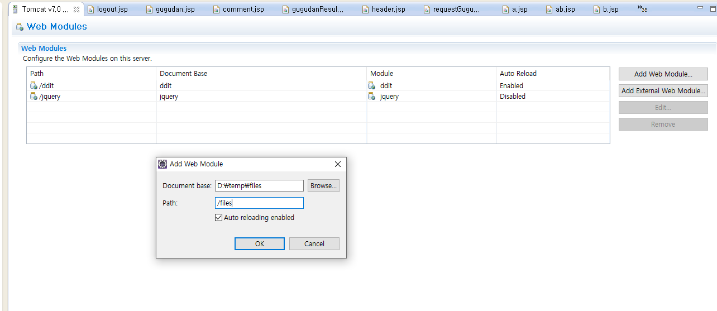The image size is (717, 311).
Task: Click the /ddit path module icon
Action: [34, 85]
